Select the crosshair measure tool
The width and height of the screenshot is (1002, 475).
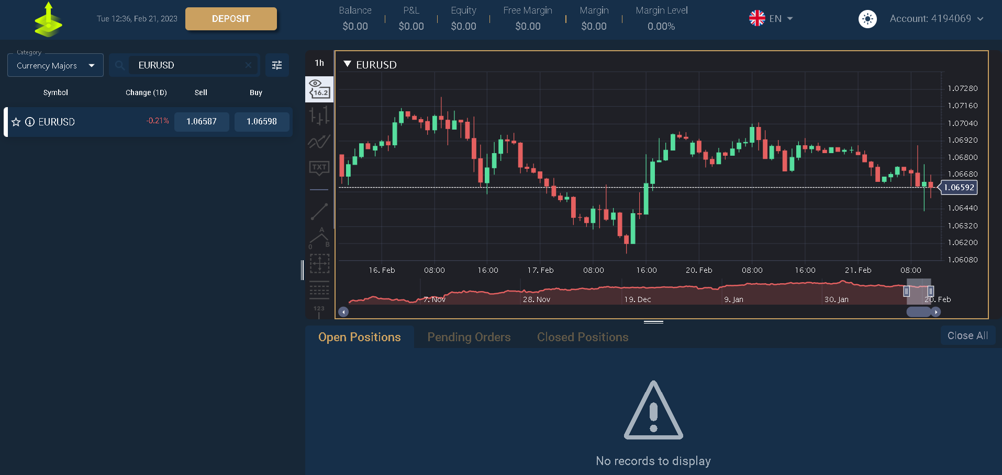(x=319, y=263)
